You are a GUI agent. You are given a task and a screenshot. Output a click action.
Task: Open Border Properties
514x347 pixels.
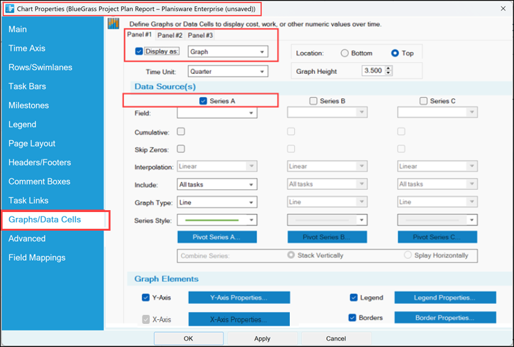(445, 318)
